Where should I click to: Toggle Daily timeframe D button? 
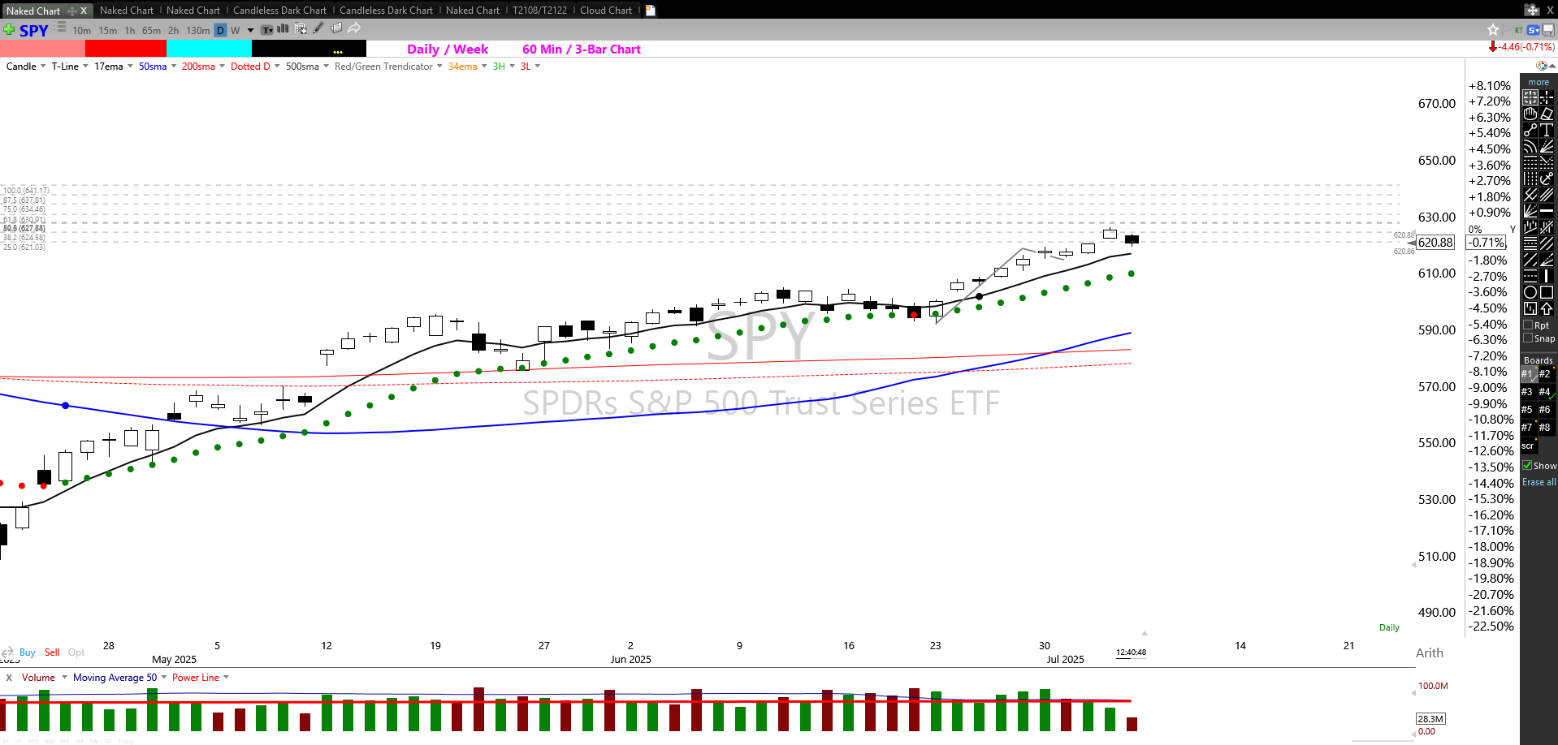(220, 30)
